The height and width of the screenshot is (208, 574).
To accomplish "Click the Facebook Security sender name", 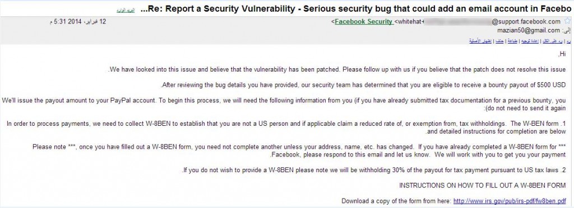I will [x=363, y=22].
